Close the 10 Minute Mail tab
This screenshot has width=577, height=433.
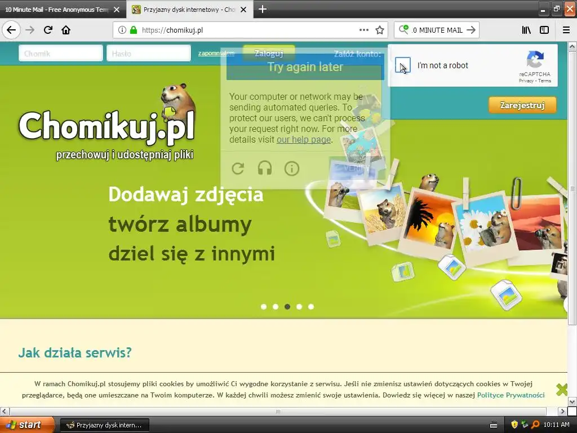(x=117, y=10)
